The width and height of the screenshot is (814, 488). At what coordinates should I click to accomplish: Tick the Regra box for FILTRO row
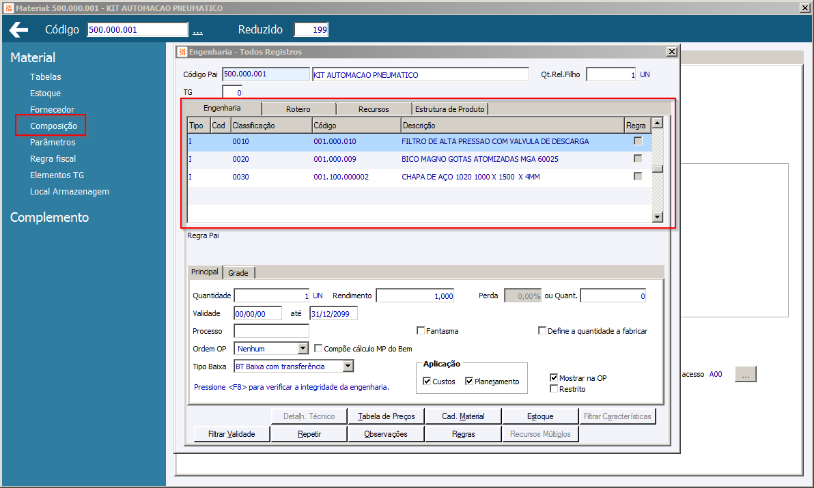click(638, 141)
